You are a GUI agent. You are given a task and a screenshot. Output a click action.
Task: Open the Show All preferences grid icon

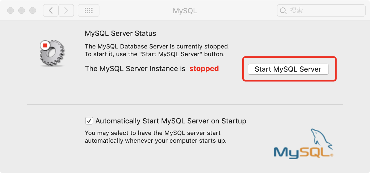[89, 11]
